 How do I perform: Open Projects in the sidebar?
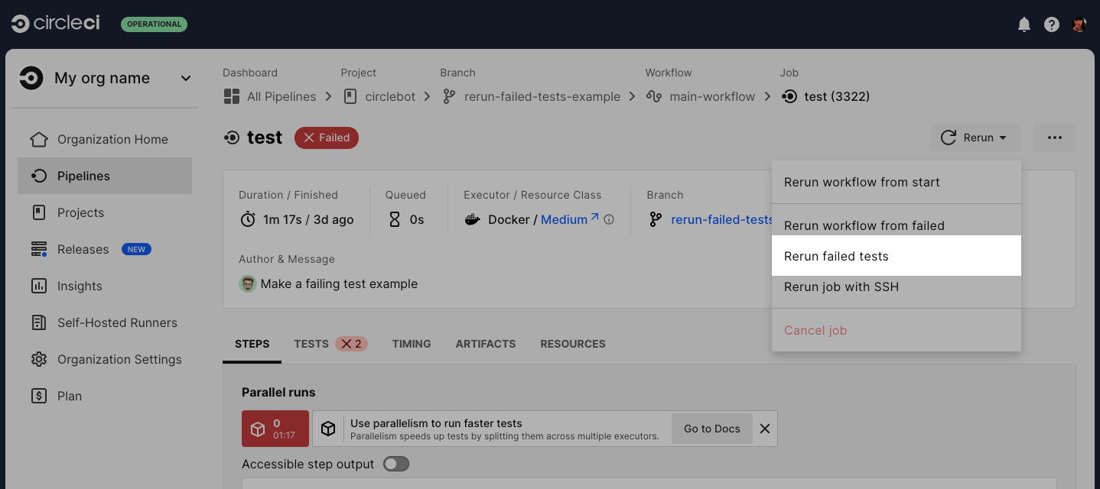[x=105, y=212]
